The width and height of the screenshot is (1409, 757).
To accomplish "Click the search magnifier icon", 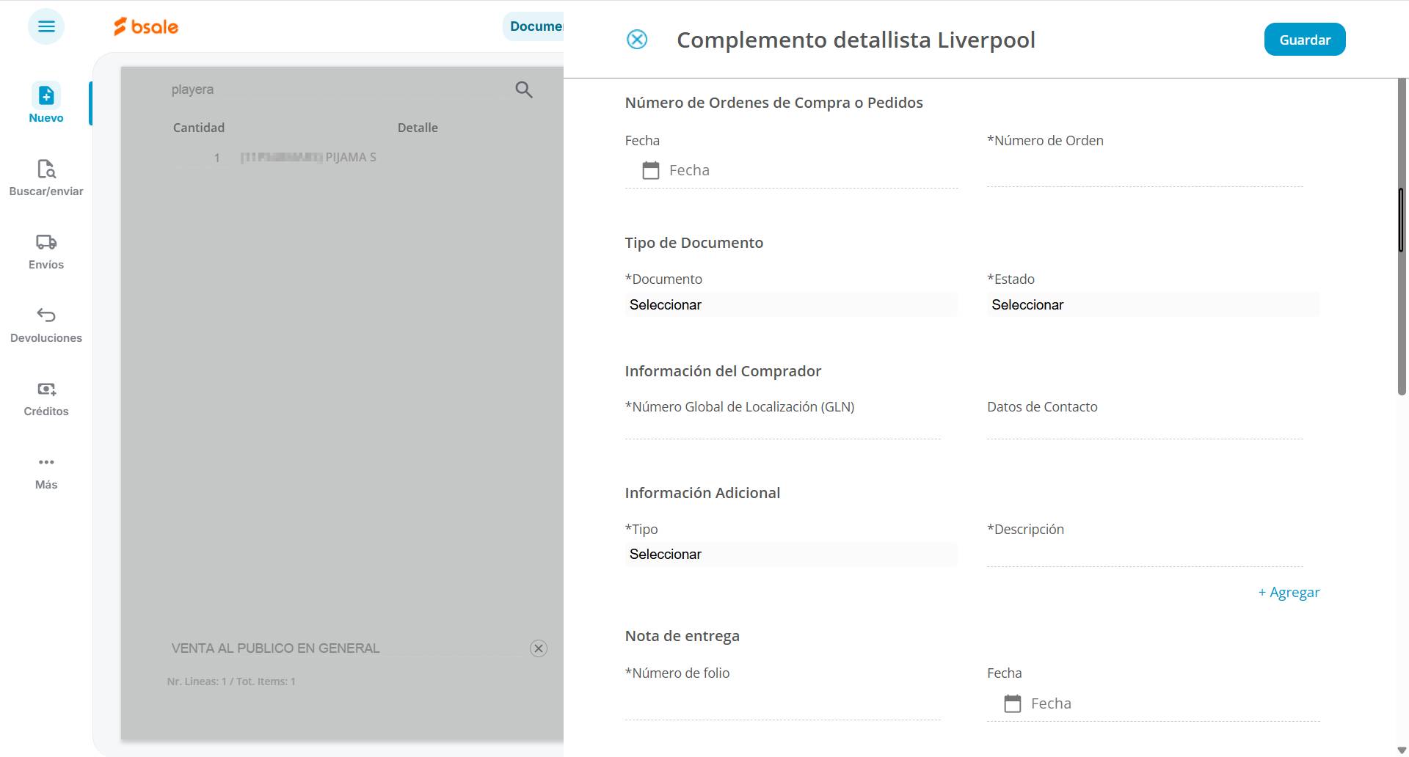I will pos(523,89).
